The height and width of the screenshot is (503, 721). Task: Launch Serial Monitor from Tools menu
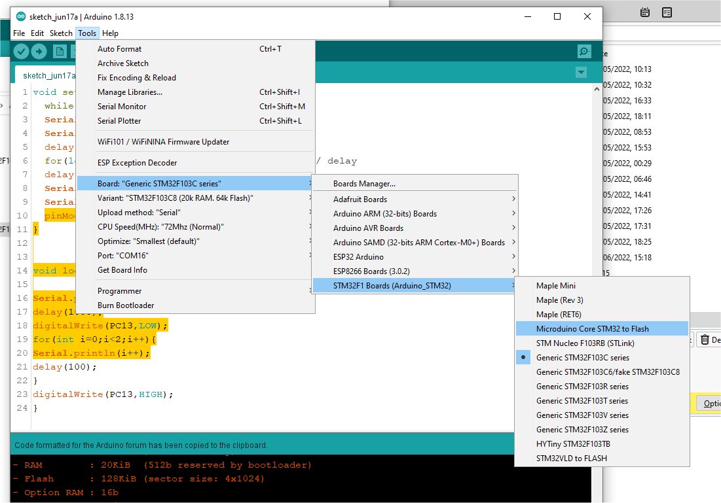pos(196,107)
